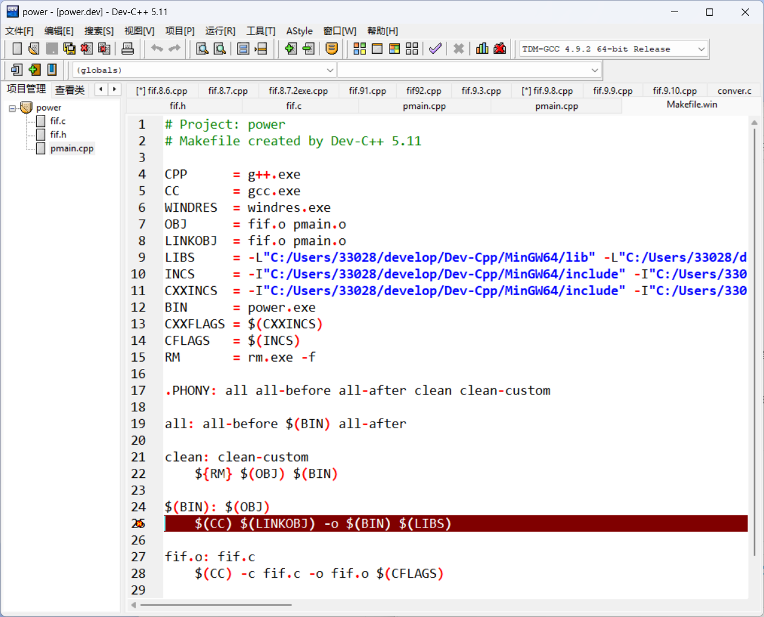Image resolution: width=764 pixels, height=617 pixels.
Task: Switch to the fif.9.8.cpp editor tab
Action: point(547,91)
